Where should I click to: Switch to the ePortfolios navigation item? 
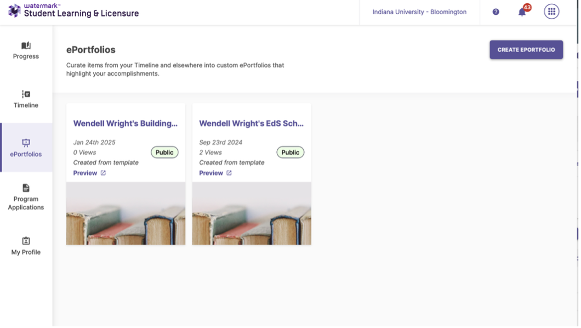[x=25, y=148]
